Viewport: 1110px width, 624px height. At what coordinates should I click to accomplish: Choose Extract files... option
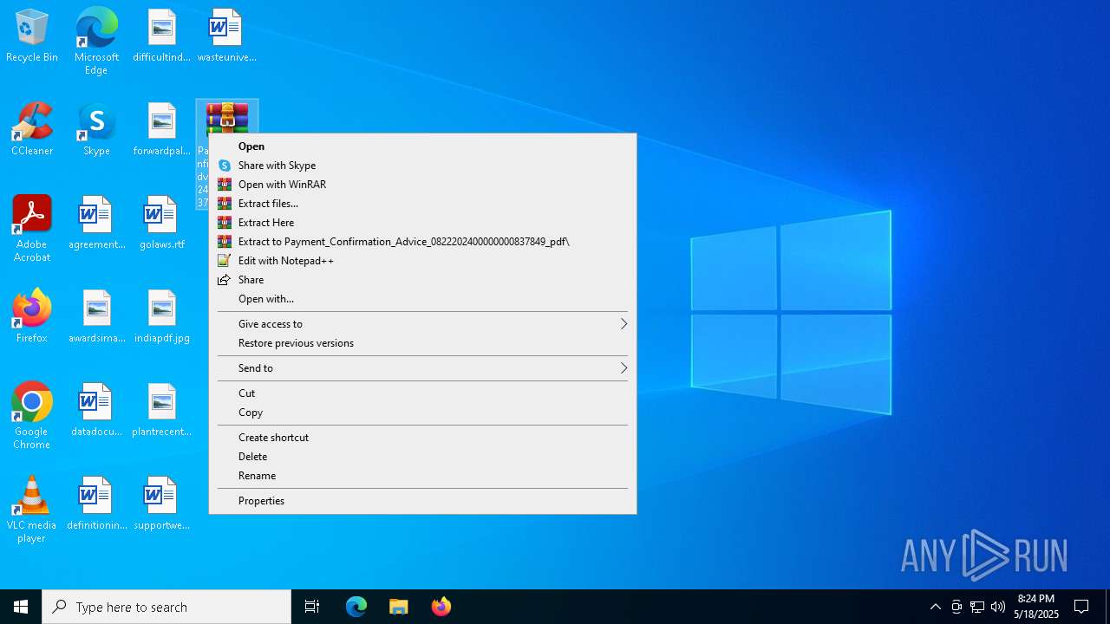422,204
